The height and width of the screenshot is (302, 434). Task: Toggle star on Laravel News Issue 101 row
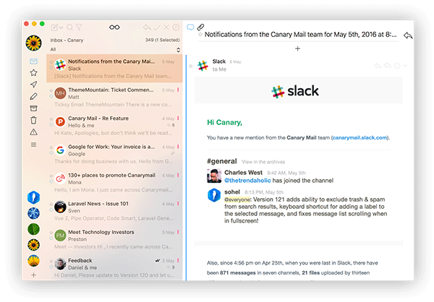(51, 204)
